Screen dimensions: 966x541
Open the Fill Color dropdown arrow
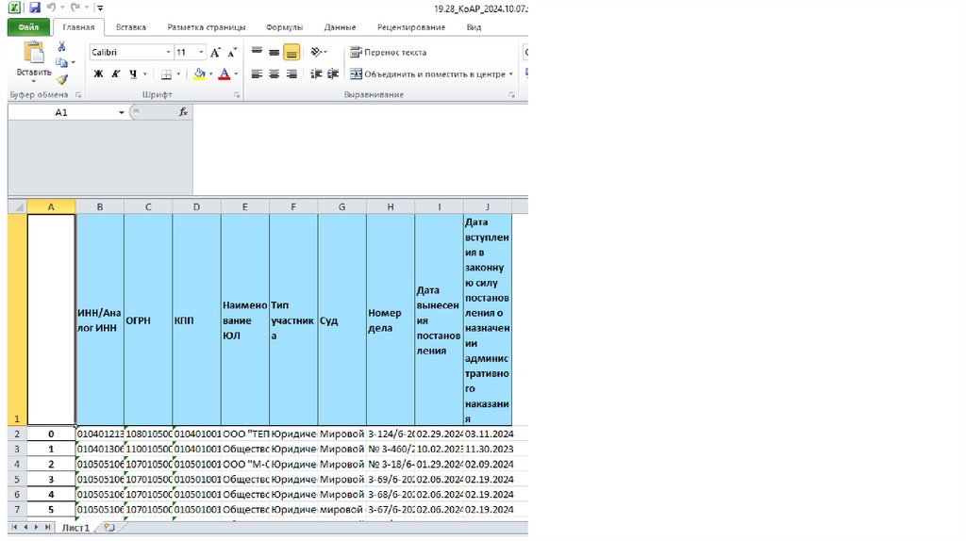pos(210,74)
